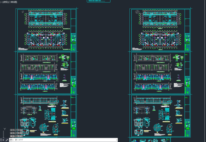Open recent commands dropdown in command line

(12, 140)
